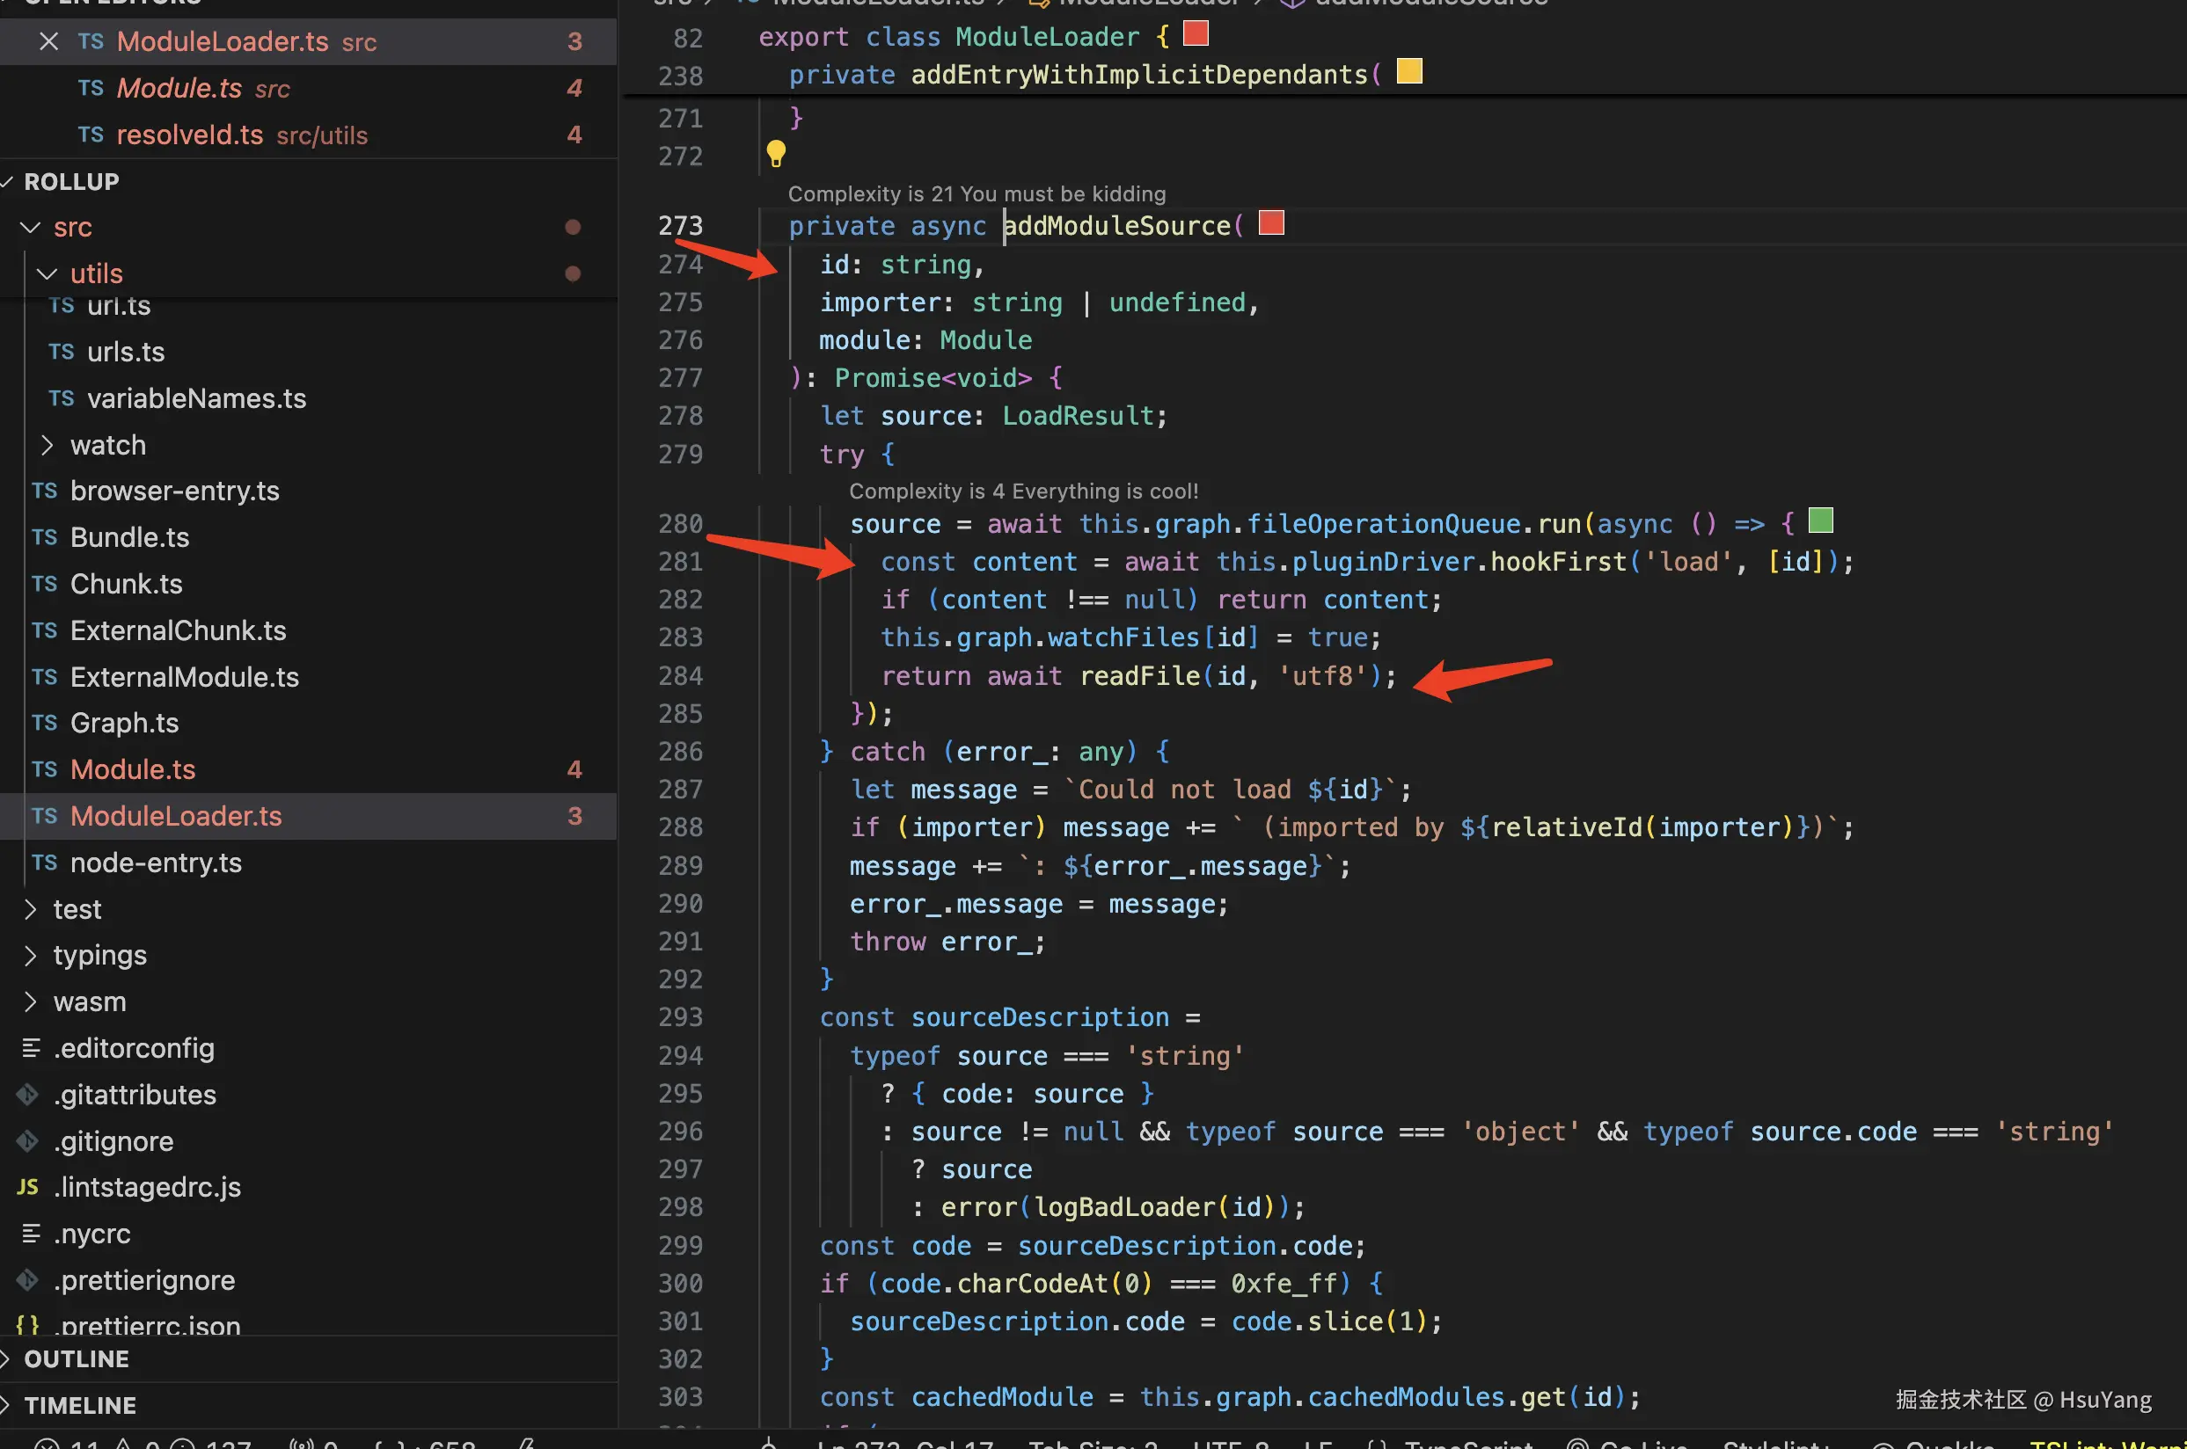Click 'Complexity is 4' code lens
This screenshot has width=2187, height=1449.
tap(1023, 491)
